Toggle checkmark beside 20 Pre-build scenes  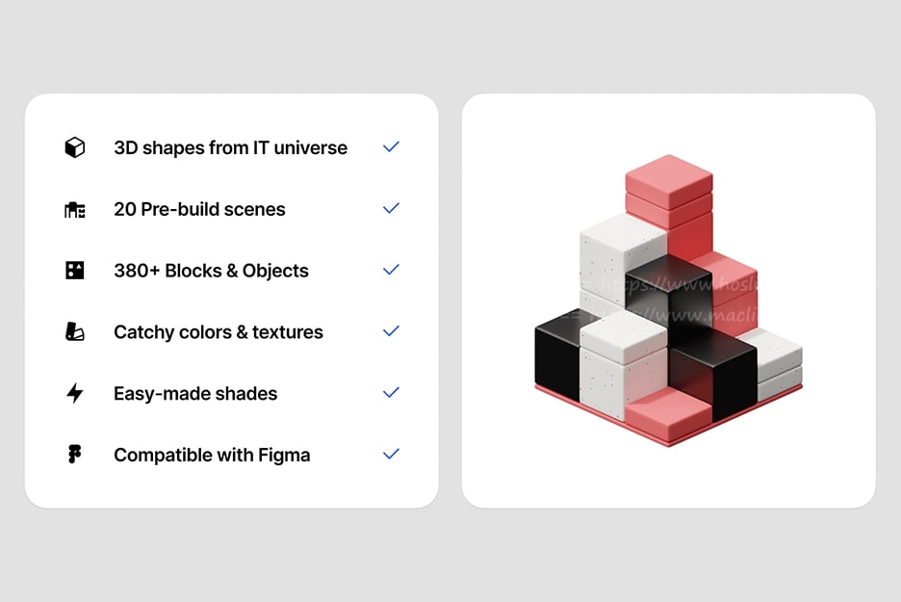click(391, 208)
